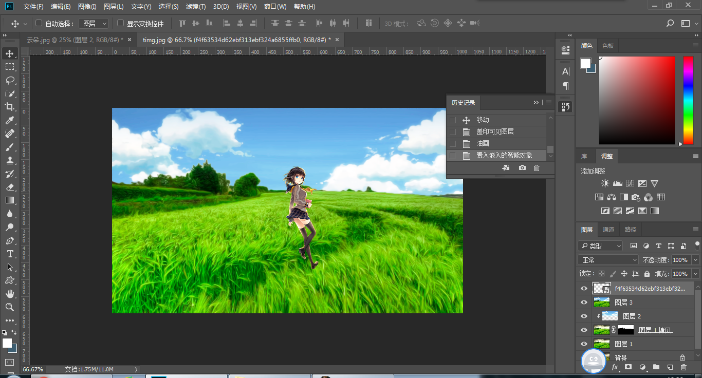Delete layer using trash icon

tap(683, 367)
